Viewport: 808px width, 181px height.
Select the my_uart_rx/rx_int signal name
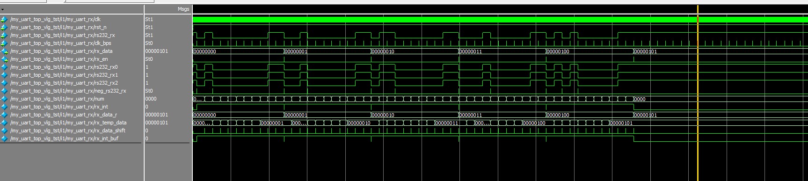point(59,107)
